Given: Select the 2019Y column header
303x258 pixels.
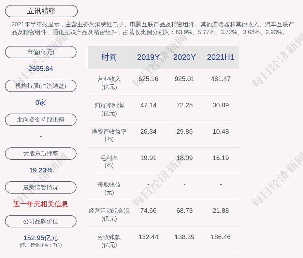Looking at the screenshot, I should point(148,57).
